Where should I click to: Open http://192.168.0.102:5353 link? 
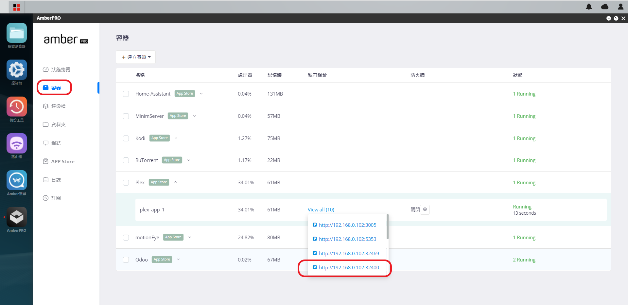pyautogui.click(x=347, y=239)
